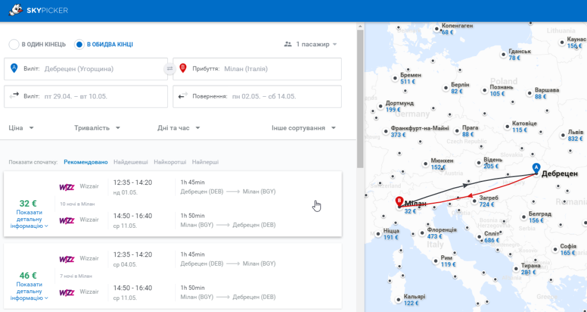
Task: Select Берлін 82 € map dot
Action: click(x=445, y=88)
